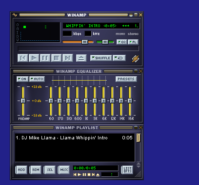This screenshot has height=185, width=199.
Task: Click the 12K band slider handle
Action: (112, 101)
